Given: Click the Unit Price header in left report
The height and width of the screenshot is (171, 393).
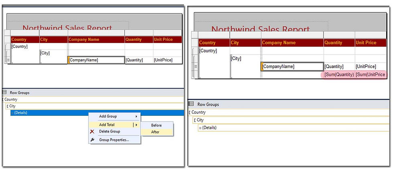Looking at the screenshot, I should (x=168, y=40).
